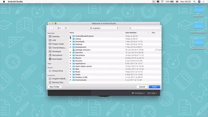Click the screen recording menu bar icon
The height and width of the screenshot is (117, 208).
tap(154, 2)
